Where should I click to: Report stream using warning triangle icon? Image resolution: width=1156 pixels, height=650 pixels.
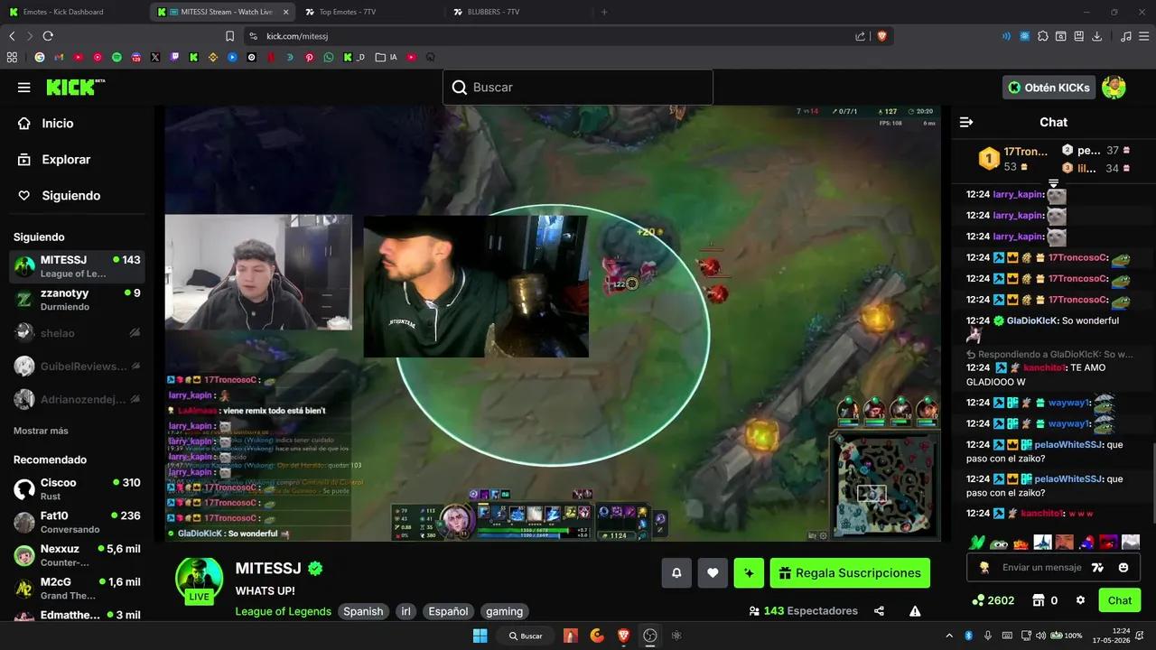click(x=915, y=611)
